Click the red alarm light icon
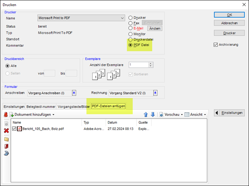 click(x=6, y=114)
